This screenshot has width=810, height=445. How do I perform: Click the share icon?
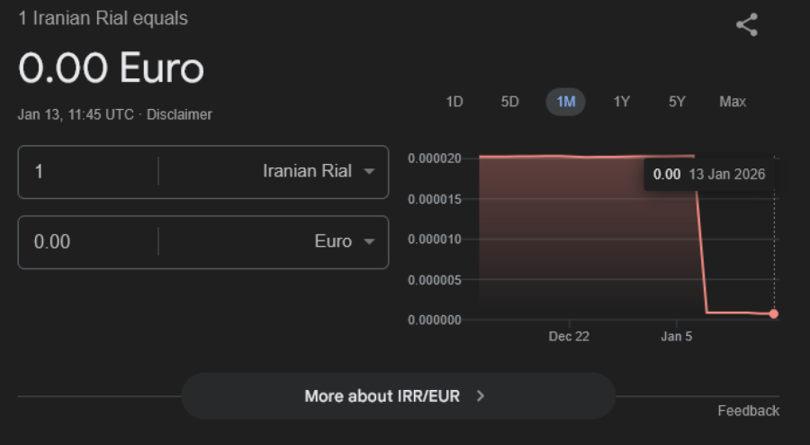[x=746, y=25]
